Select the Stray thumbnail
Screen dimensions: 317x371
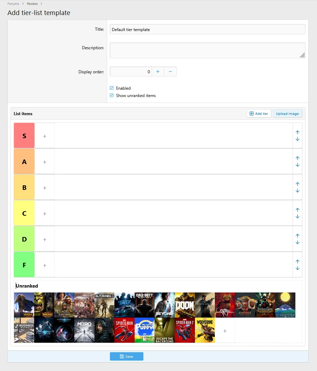(225, 305)
